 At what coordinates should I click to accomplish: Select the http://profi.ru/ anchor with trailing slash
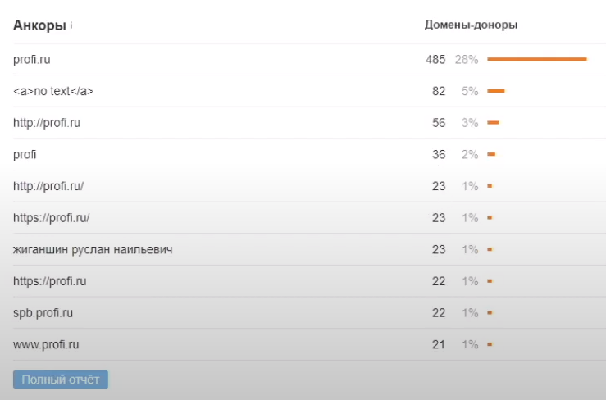click(48, 186)
